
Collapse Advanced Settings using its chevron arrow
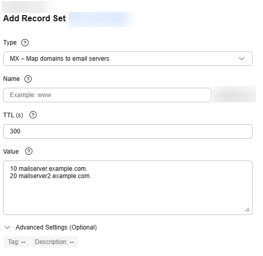coord(7,227)
